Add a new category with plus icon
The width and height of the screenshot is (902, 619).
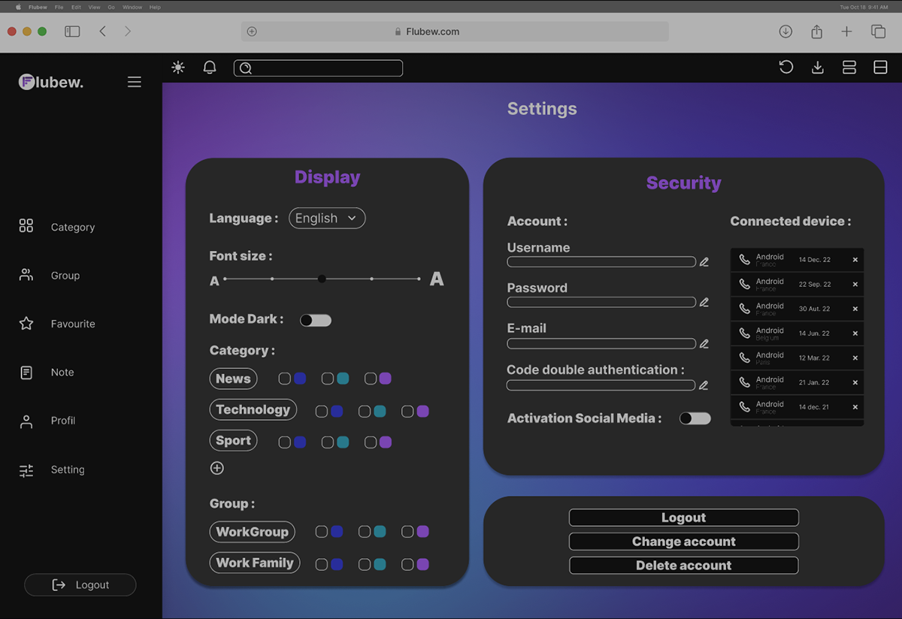pos(217,468)
